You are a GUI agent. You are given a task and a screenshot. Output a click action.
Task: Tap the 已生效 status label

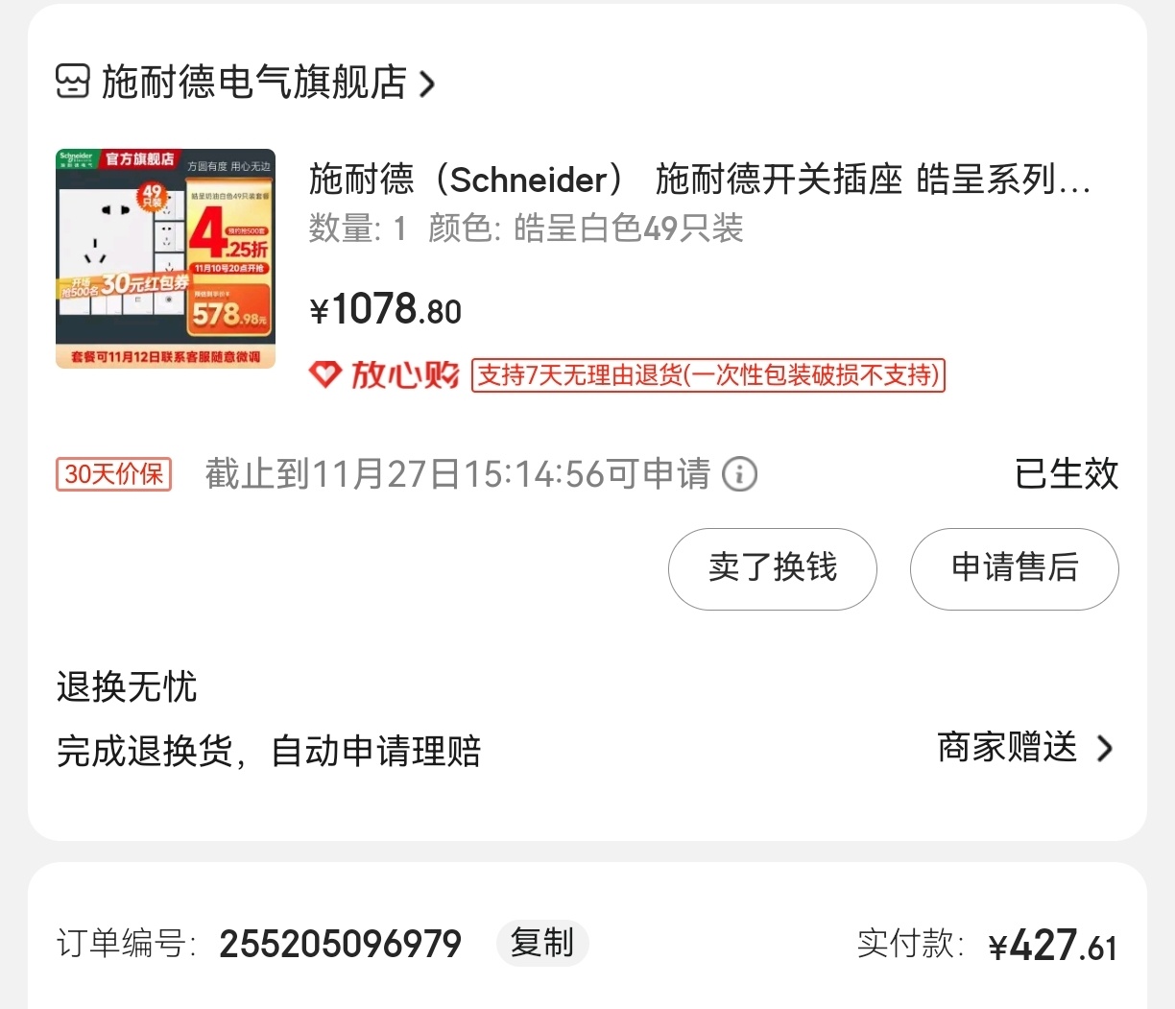coord(1067,474)
